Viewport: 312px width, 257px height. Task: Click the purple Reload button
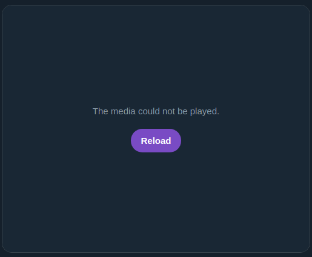coord(156,141)
